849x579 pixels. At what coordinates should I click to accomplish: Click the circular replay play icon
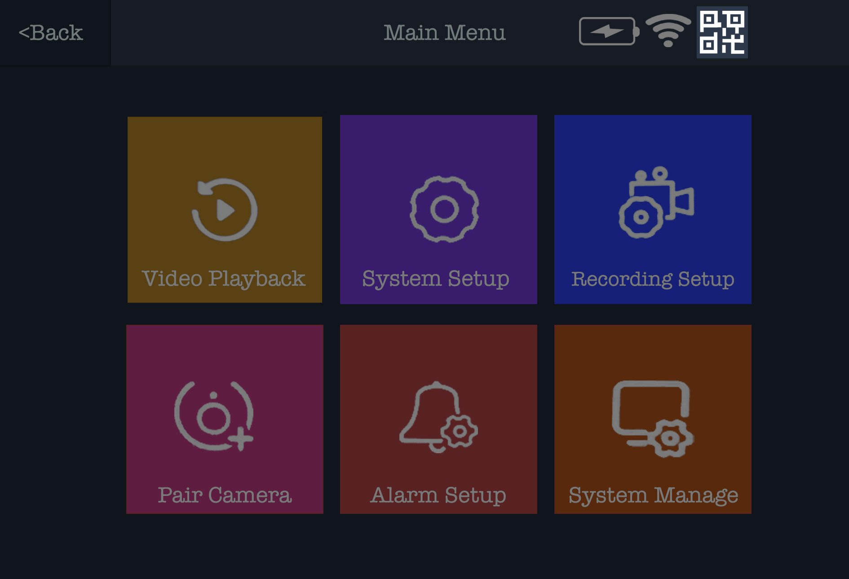coord(225,209)
